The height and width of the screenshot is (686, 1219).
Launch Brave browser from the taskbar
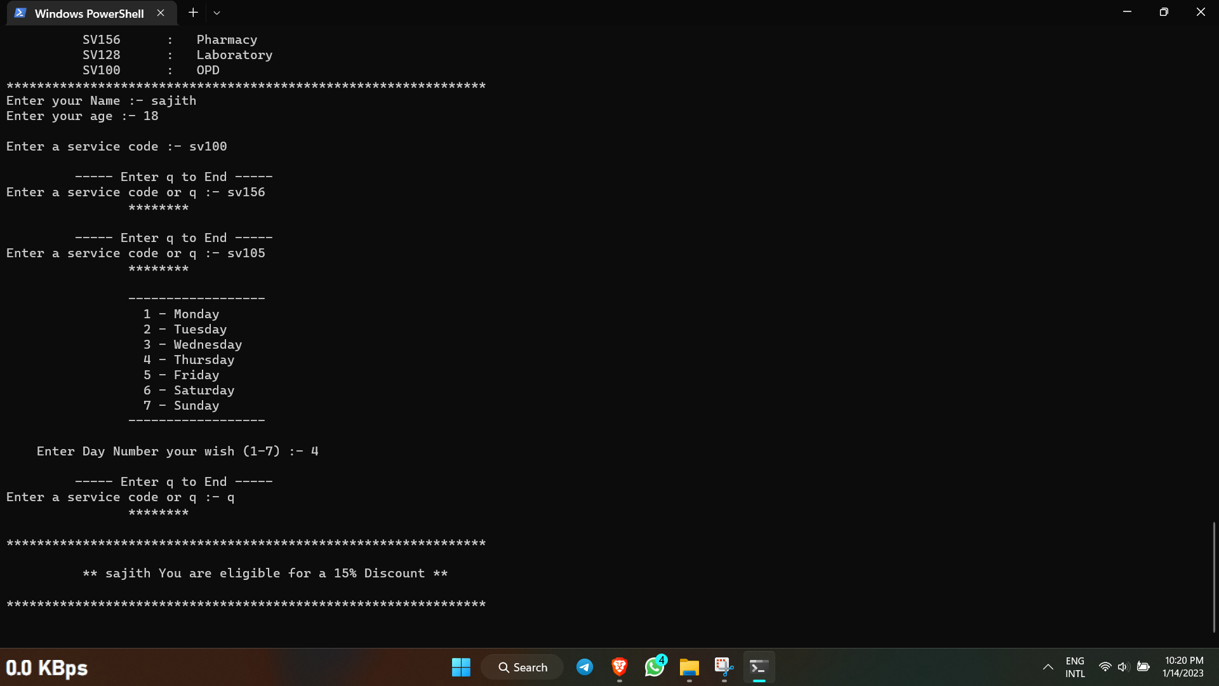pos(620,667)
